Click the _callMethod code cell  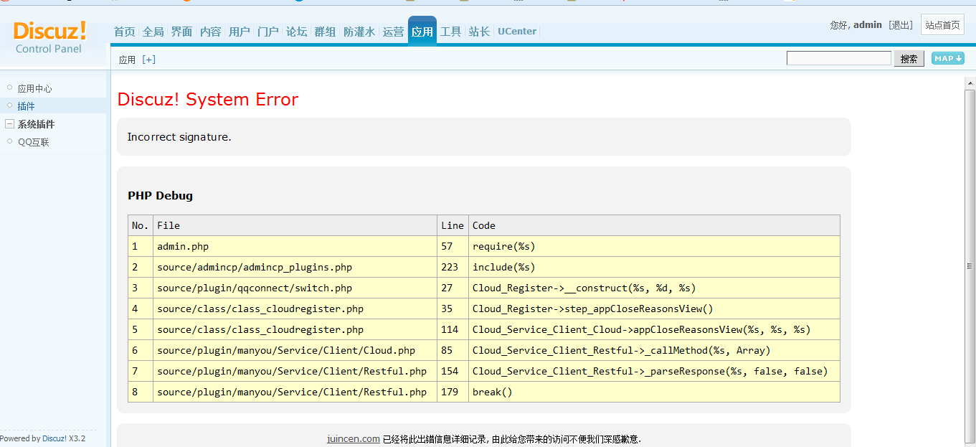point(654,350)
